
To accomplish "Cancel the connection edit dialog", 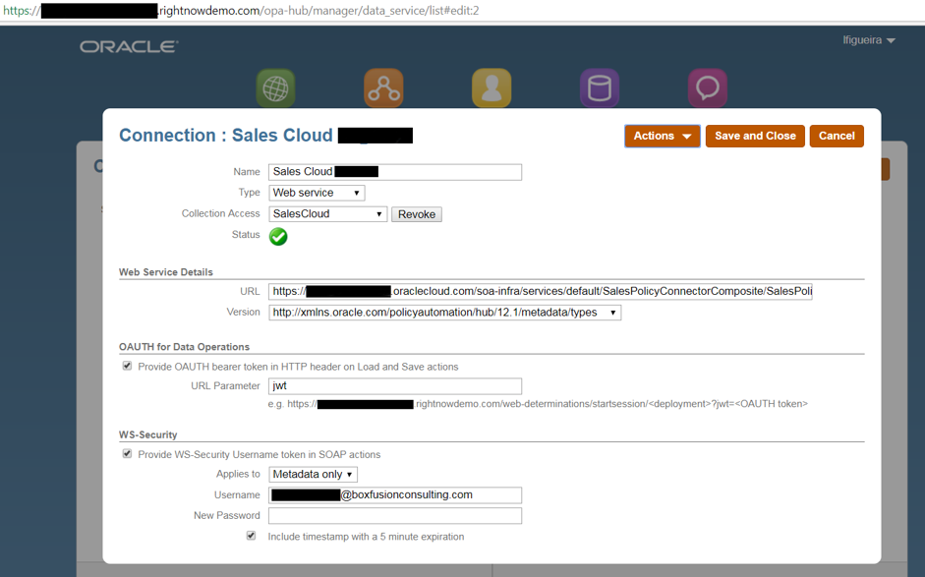I will 837,136.
